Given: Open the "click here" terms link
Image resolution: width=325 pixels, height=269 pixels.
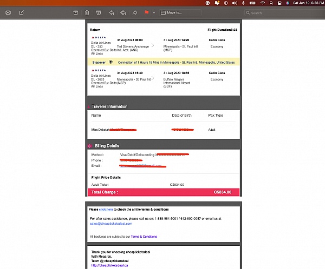Looking at the screenshot, I should coord(106,210).
